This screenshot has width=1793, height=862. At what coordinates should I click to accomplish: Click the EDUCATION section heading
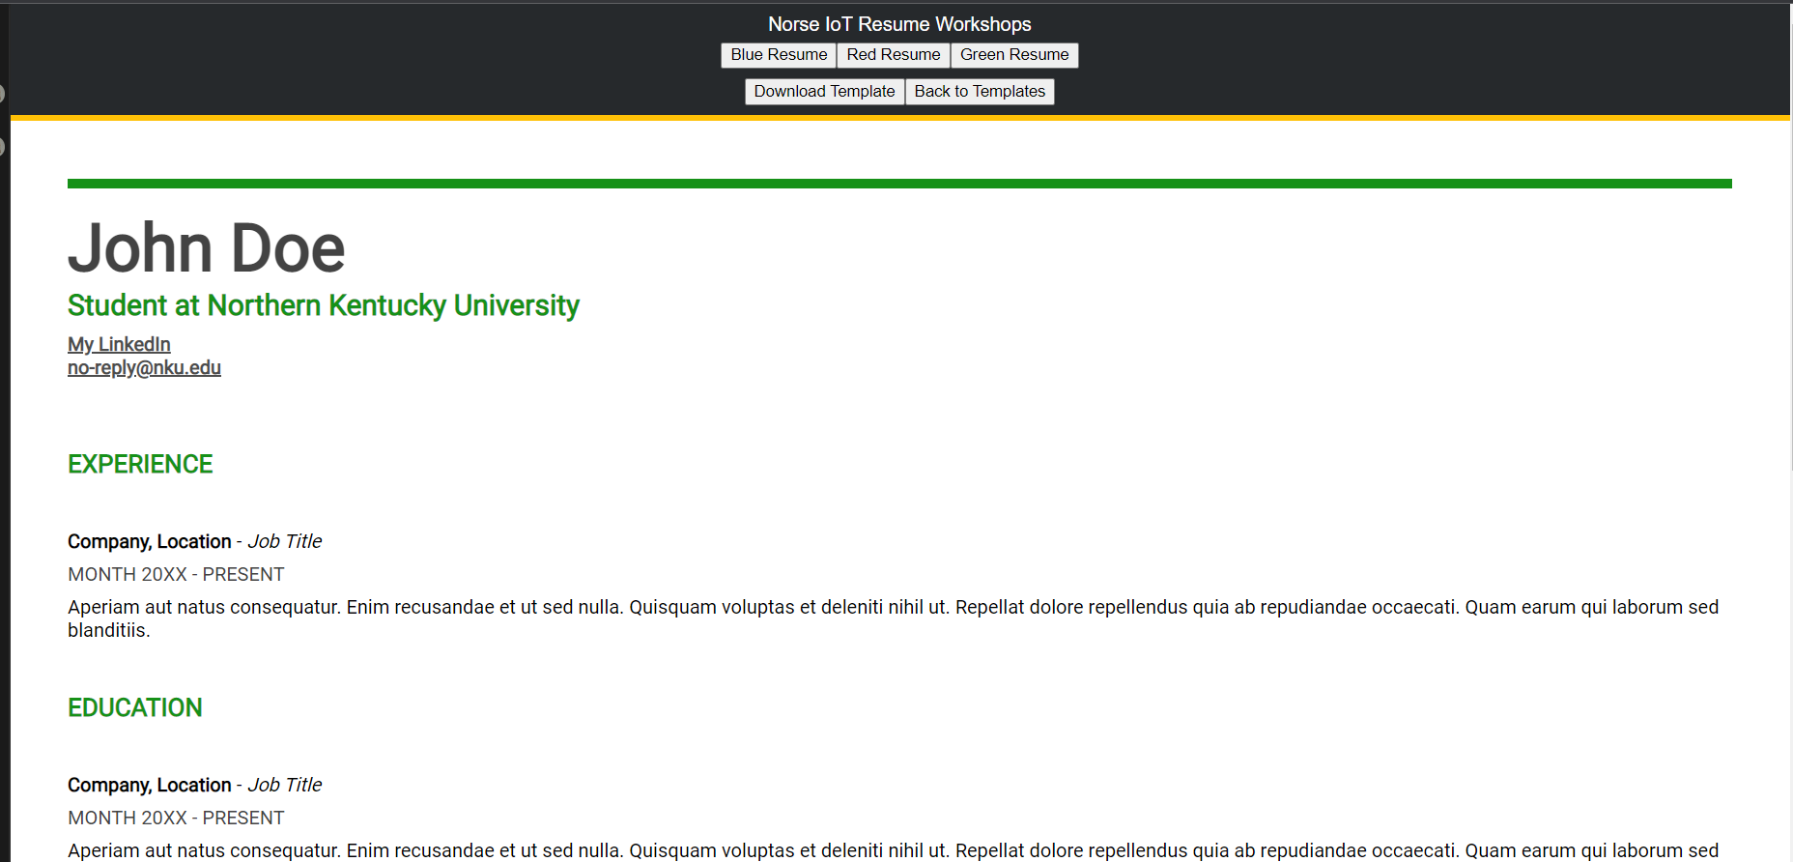(134, 708)
